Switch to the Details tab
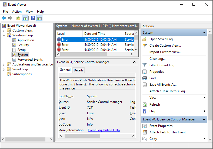This screenshot has width=213, height=149. (x=78, y=70)
